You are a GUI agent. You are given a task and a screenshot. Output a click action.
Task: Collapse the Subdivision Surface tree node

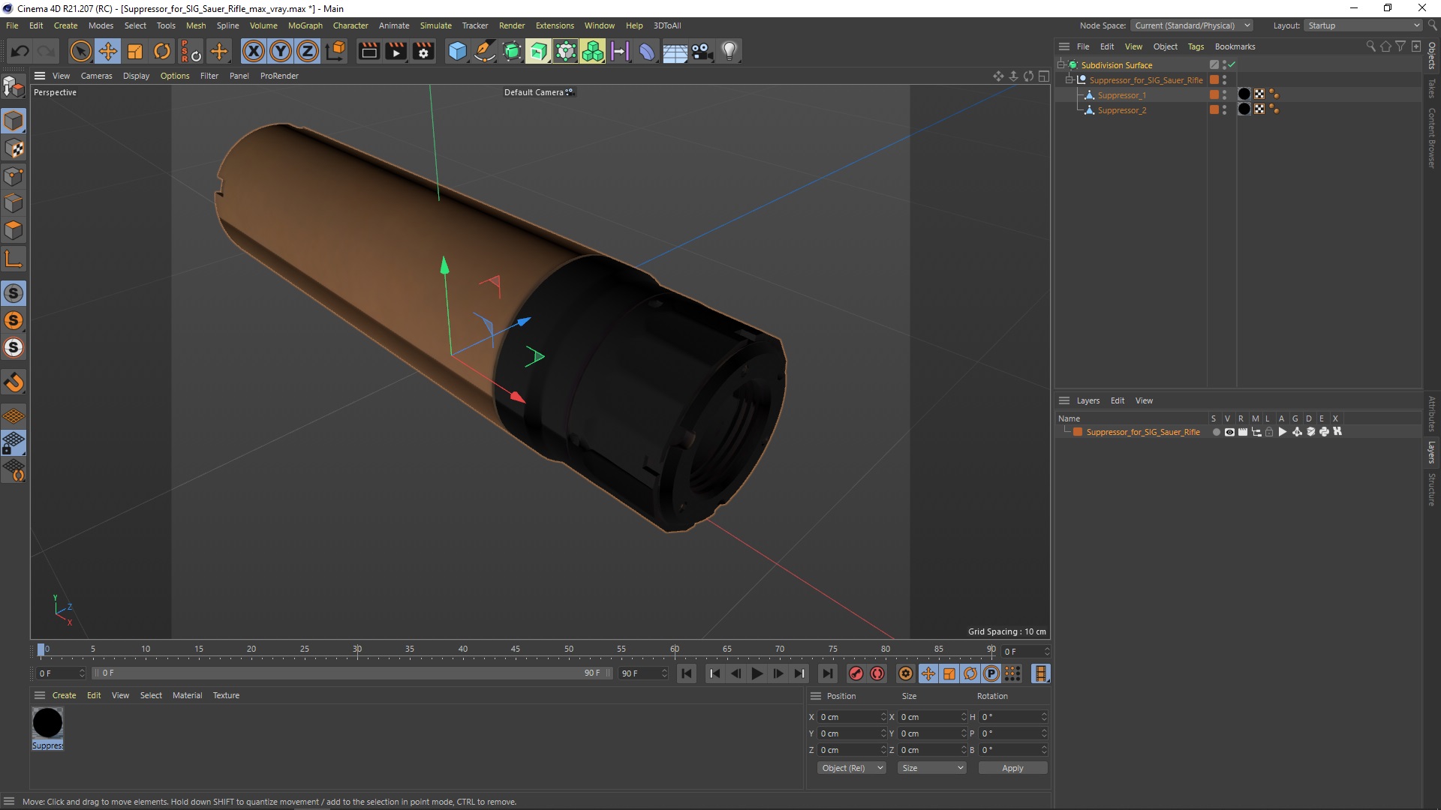point(1061,65)
